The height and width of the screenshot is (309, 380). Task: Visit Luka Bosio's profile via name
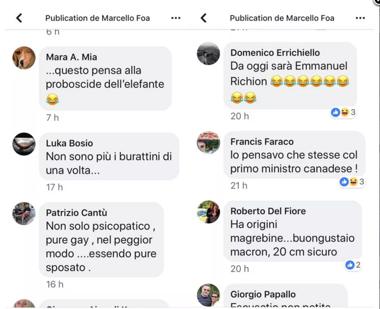click(70, 143)
